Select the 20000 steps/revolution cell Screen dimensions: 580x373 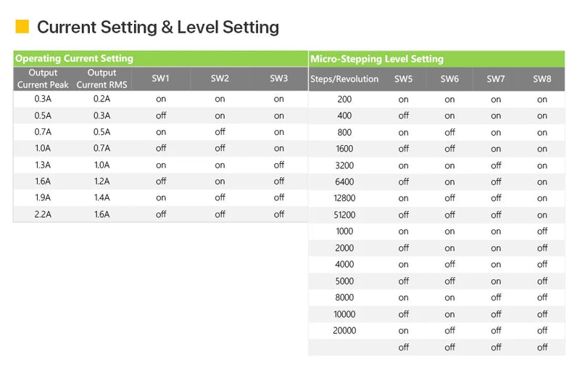point(344,330)
